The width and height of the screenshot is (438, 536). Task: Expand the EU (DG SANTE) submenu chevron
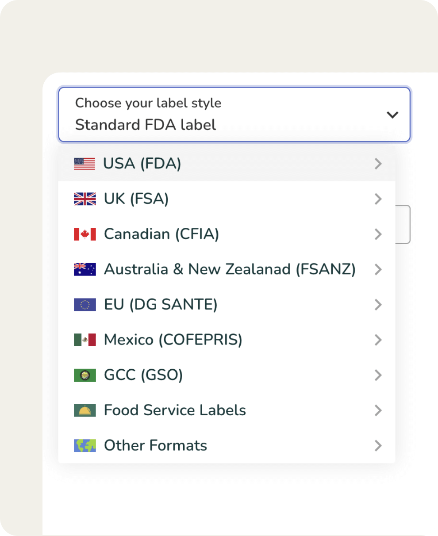pos(378,305)
